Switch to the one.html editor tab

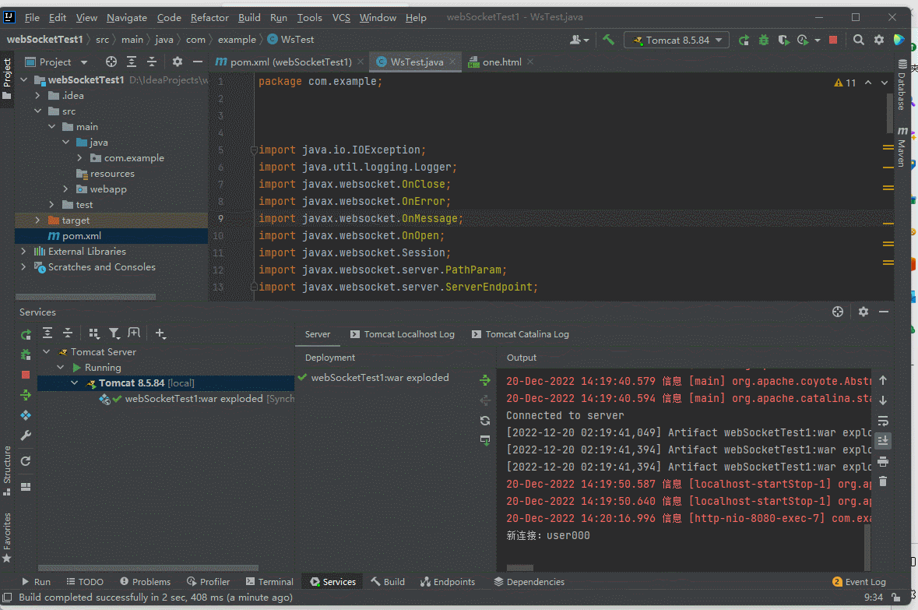(x=501, y=62)
